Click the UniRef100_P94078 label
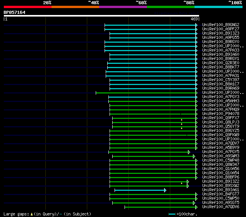 [x=221, y=114]
